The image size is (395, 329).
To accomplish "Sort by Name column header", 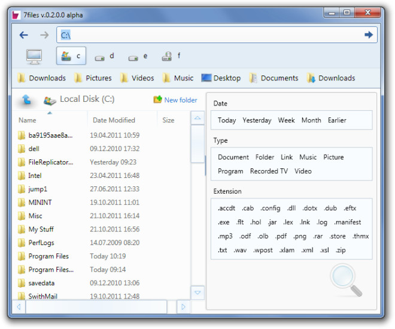I will (x=27, y=120).
